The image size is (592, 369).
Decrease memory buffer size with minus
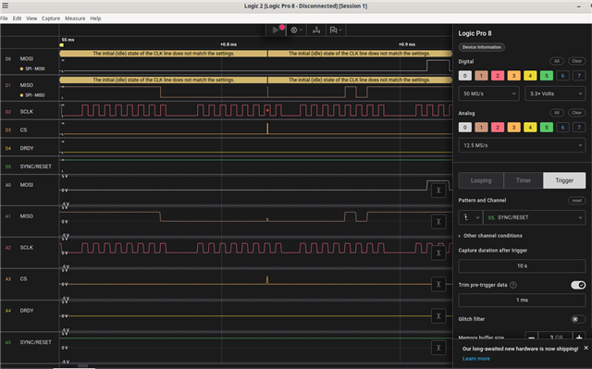tap(531, 338)
